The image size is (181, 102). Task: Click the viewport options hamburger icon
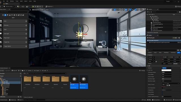pos(30,10)
